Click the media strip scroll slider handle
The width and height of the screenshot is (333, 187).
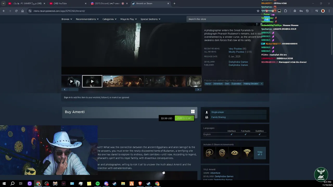pyautogui.click(x=73, y=89)
